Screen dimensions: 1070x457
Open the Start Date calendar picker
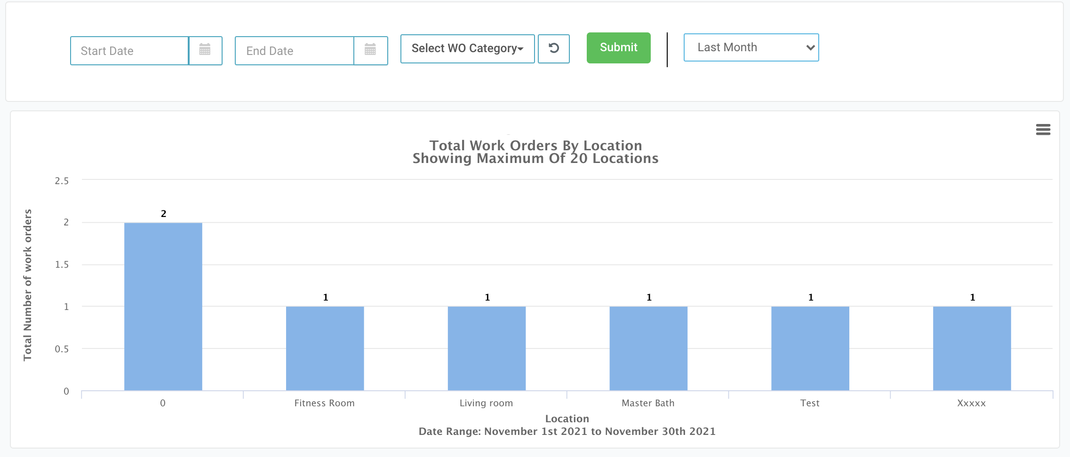pos(205,50)
